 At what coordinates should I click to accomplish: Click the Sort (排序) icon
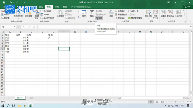[x=84, y=13]
